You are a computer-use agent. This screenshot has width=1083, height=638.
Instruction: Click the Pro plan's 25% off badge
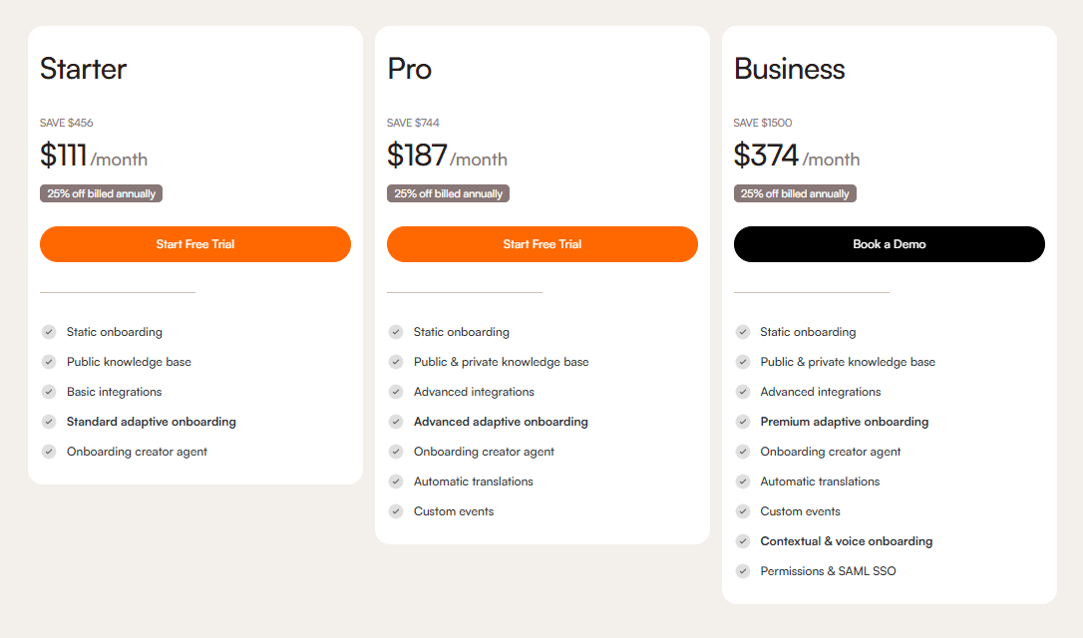pos(448,193)
